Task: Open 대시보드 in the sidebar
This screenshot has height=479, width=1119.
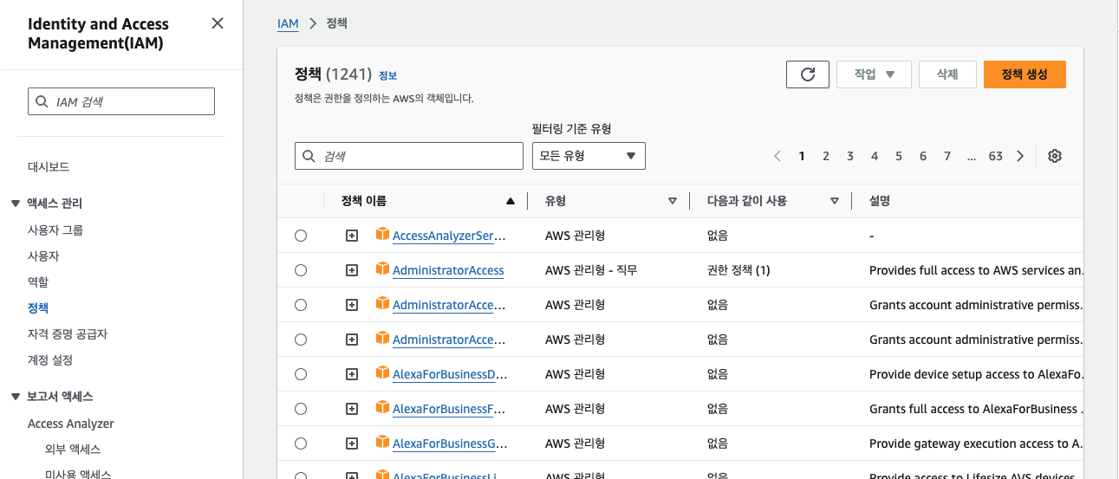Action: click(x=49, y=166)
